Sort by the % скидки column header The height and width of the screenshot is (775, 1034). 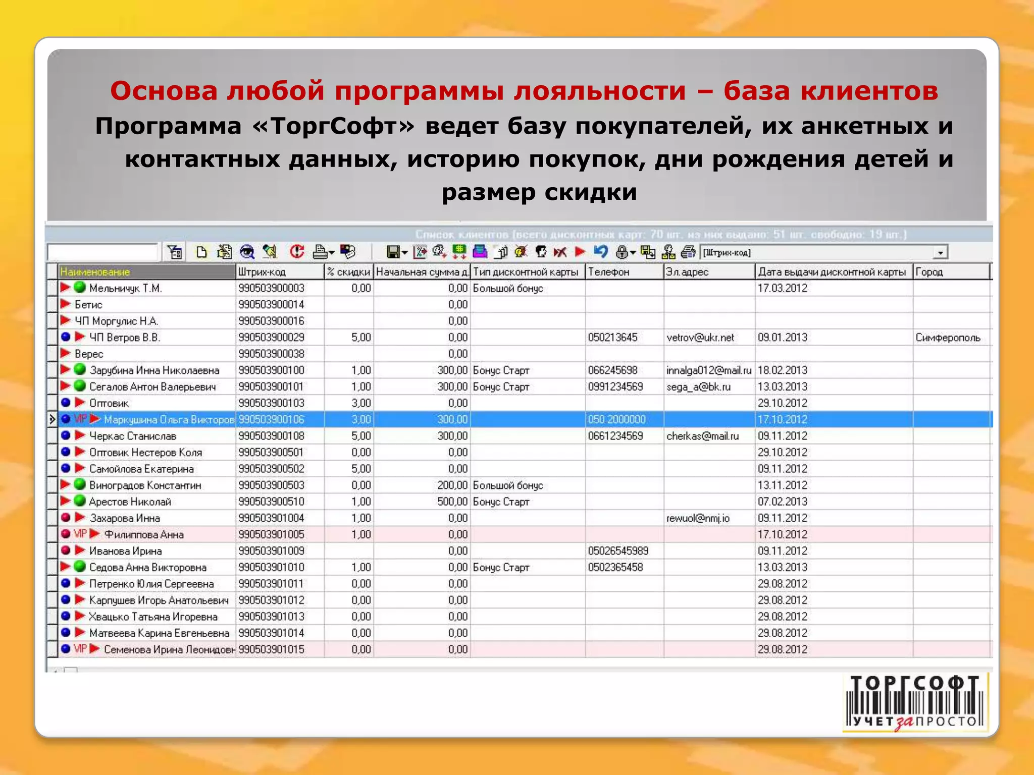pos(349,272)
